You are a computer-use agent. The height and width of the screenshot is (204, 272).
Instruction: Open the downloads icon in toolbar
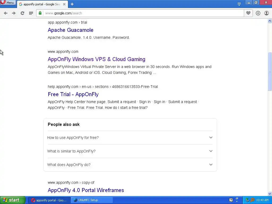(258, 13)
